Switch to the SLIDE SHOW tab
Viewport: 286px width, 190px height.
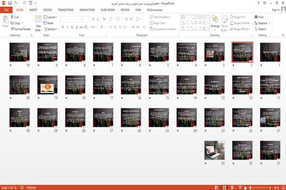pos(108,10)
